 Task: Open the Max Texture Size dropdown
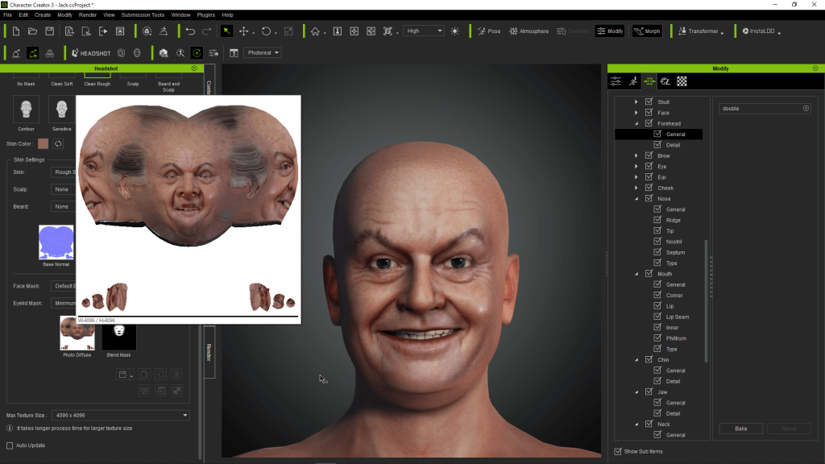click(120, 416)
